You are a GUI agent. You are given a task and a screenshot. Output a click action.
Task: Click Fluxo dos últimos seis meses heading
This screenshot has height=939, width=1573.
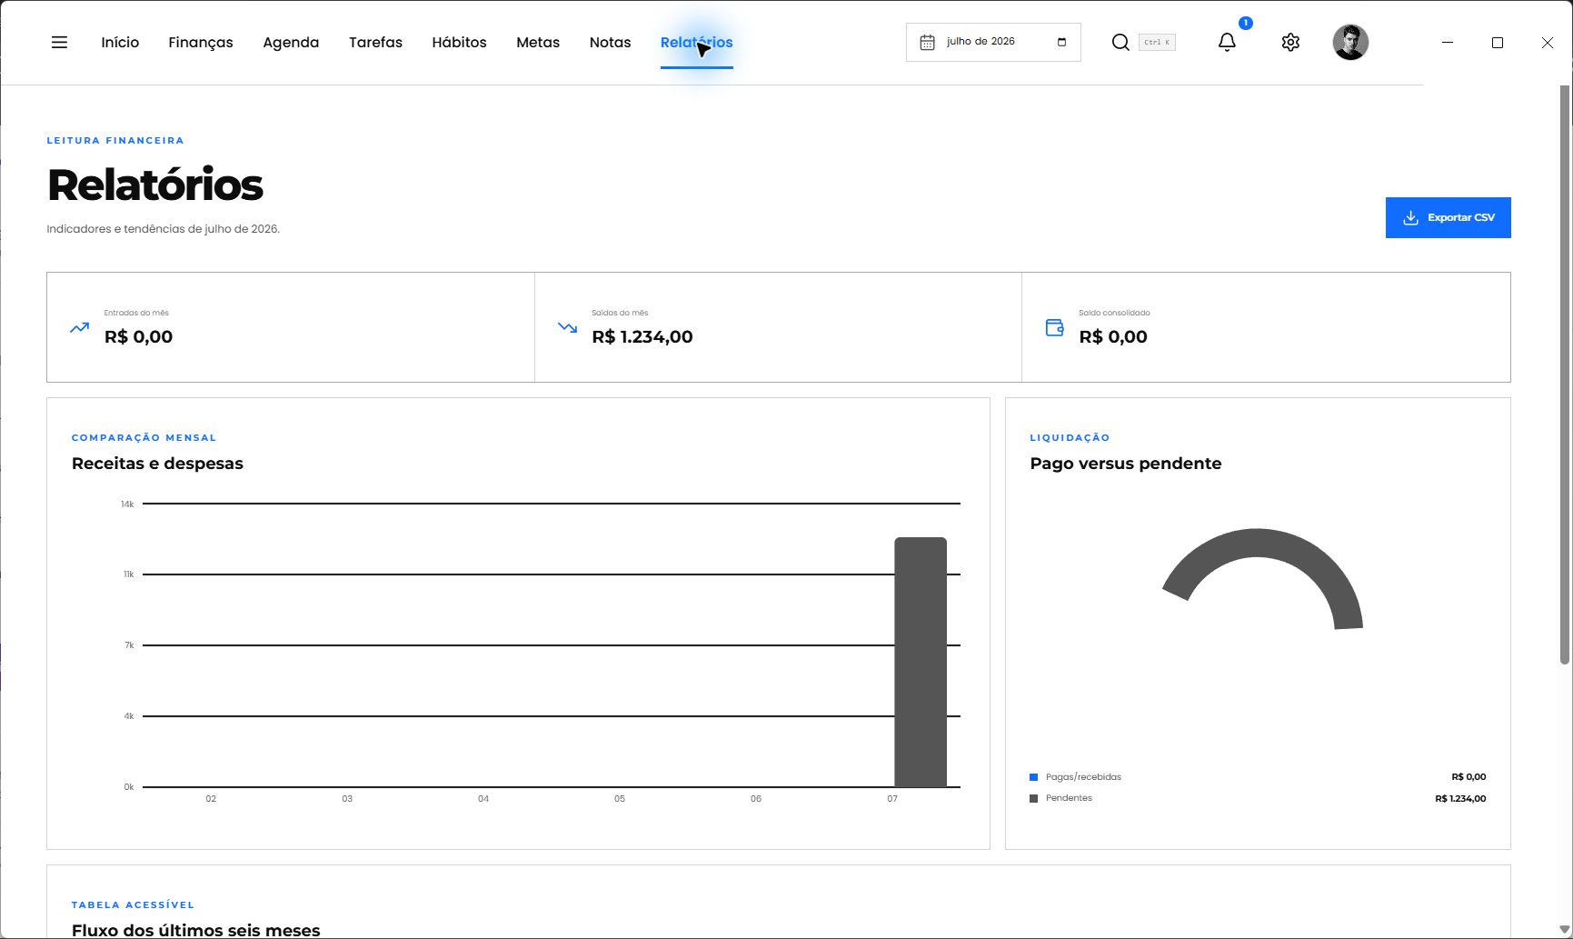[x=195, y=930]
